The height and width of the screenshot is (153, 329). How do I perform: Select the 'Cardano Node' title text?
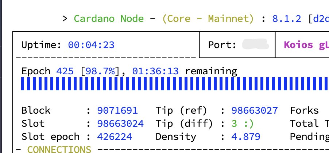109,19
